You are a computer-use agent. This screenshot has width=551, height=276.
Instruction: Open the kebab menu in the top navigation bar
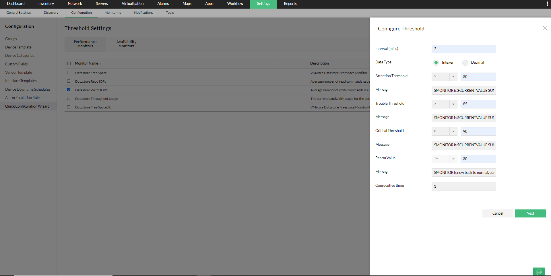tap(547, 4)
